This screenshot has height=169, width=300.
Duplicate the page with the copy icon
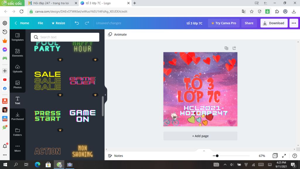[x=226, y=48]
